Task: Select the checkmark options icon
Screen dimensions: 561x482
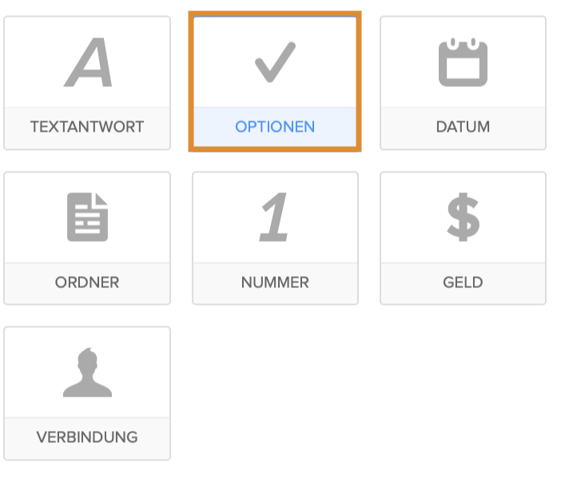Action: tap(275, 62)
